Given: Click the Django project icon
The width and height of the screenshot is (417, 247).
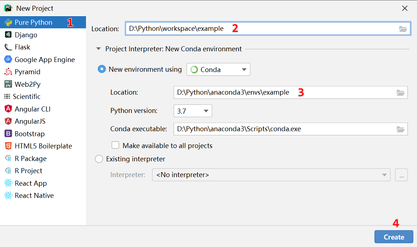Looking at the screenshot, I should tap(8, 35).
